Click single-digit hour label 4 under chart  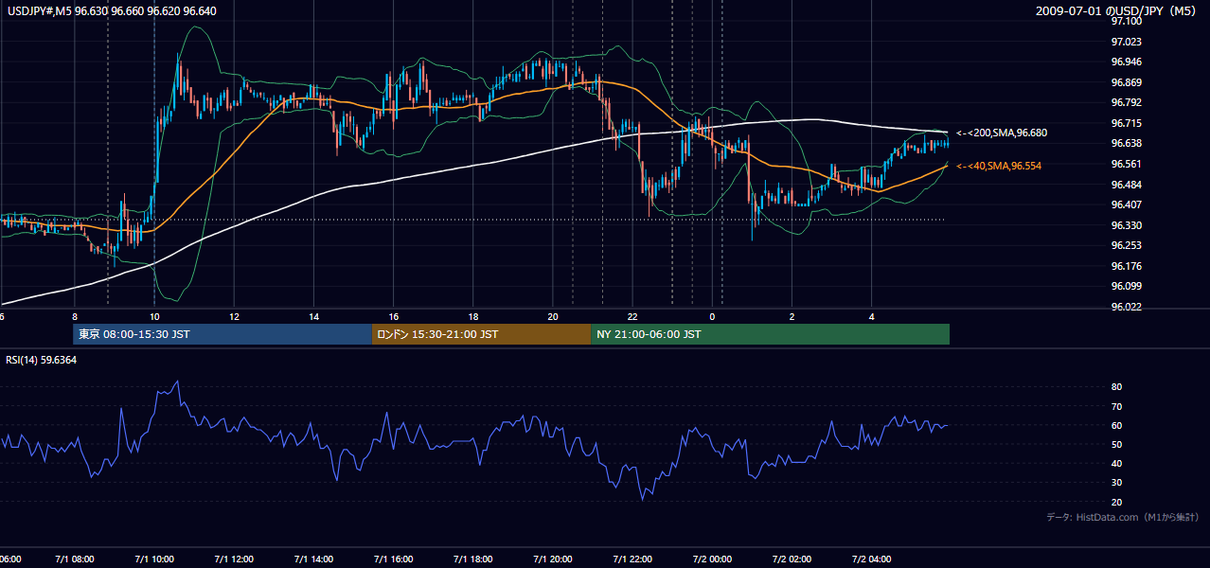point(871,317)
